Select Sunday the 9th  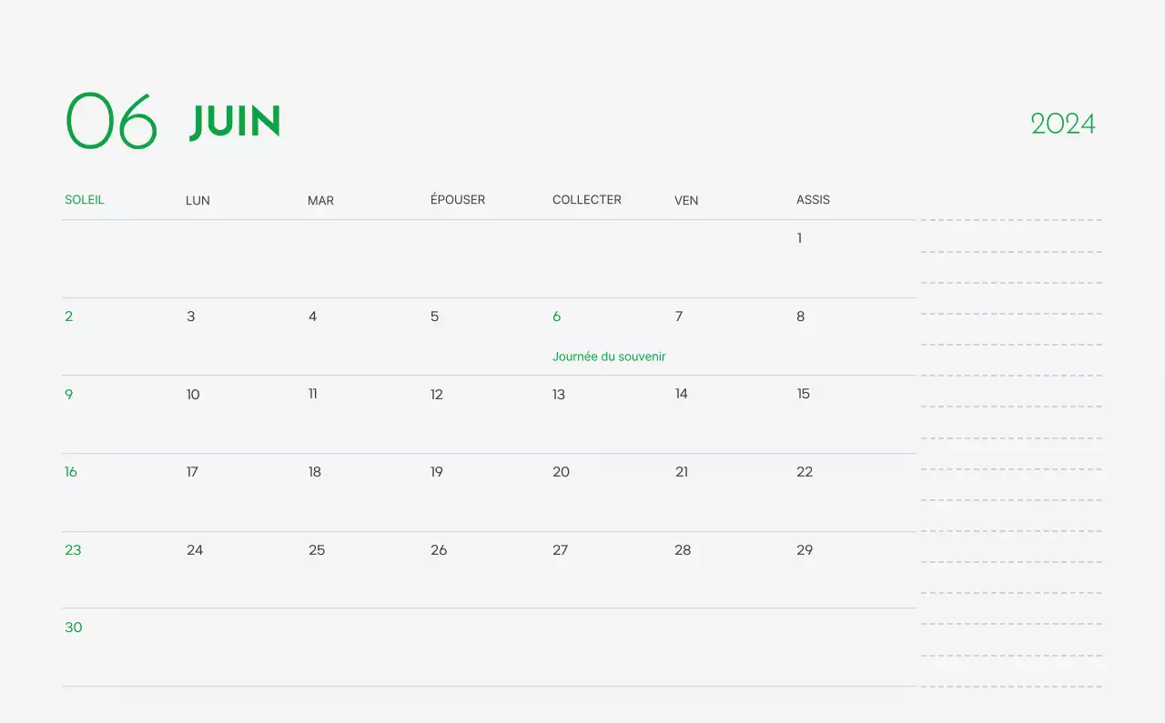click(68, 395)
